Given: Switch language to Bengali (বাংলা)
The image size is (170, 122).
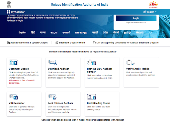Looking at the screenshot, I should click(43, 32).
